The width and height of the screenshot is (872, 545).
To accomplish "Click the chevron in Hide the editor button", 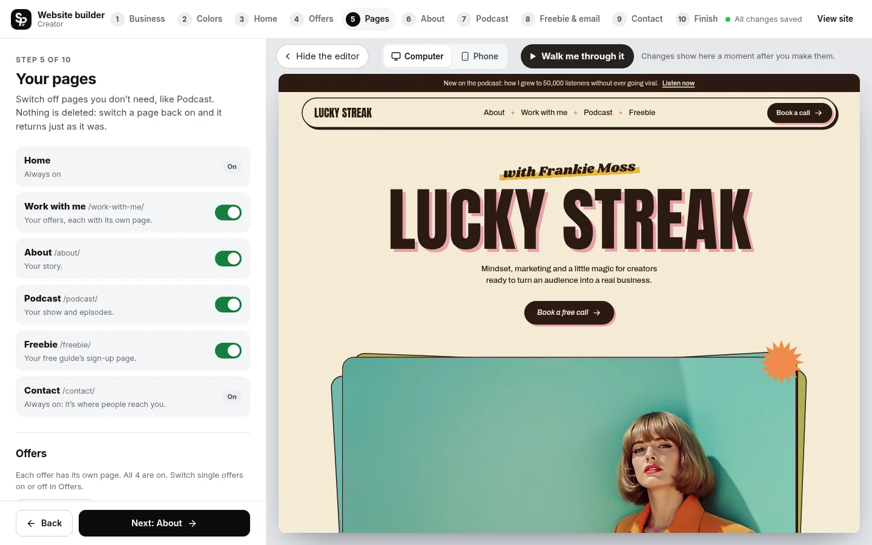I will coord(288,56).
